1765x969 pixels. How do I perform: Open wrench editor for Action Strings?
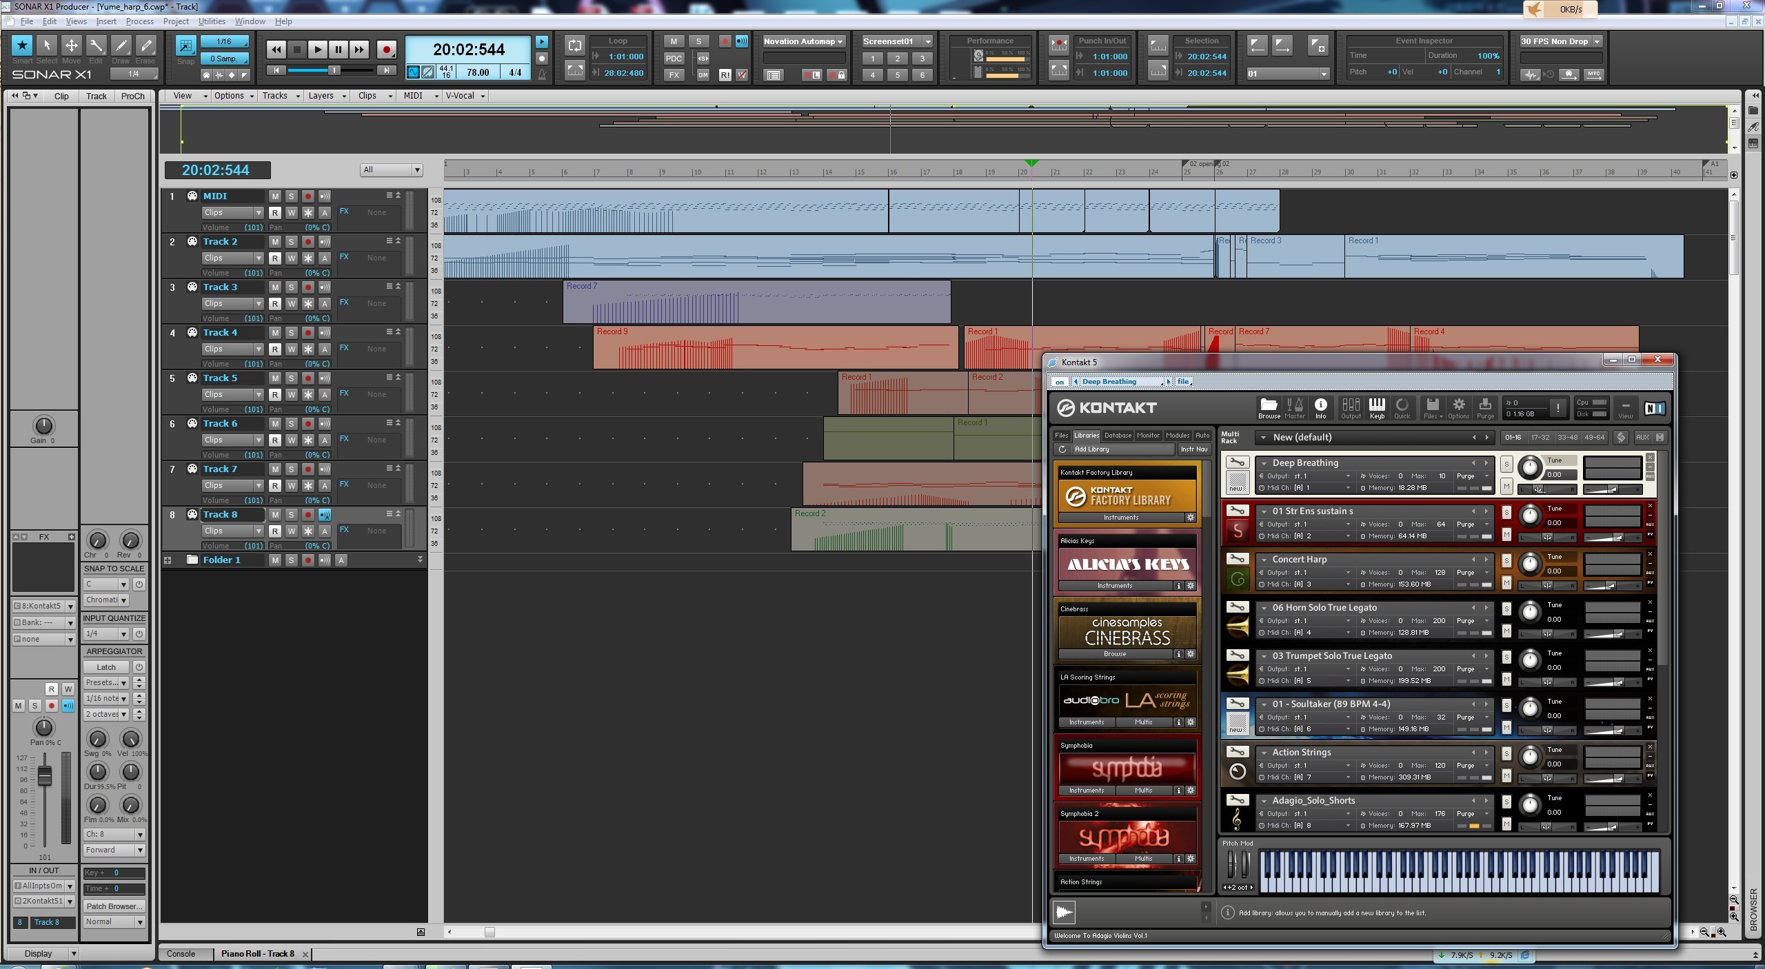pos(1237,752)
